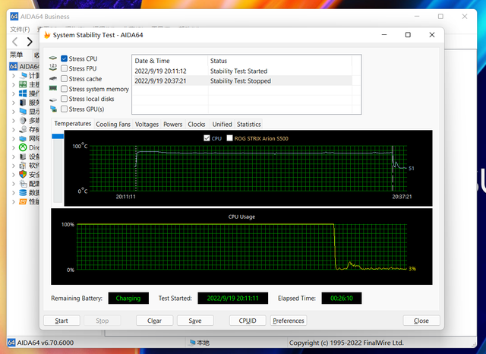The height and width of the screenshot is (354, 486).
Task: Expand the computer node chevron in the tree
Action: click(14, 76)
